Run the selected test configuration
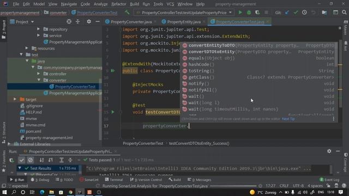This screenshot has width=349, height=196. coord(240,13)
